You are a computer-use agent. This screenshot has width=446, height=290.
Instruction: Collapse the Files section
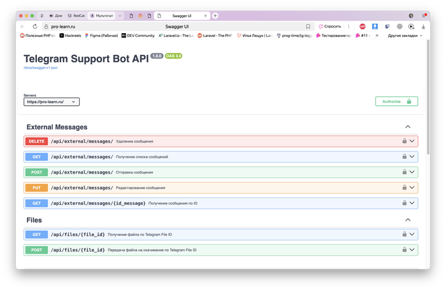tap(408, 220)
